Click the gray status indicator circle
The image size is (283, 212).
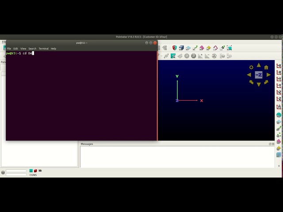click(3, 173)
